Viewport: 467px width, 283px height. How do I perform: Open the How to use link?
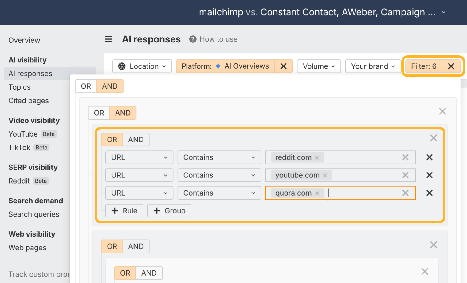(218, 39)
